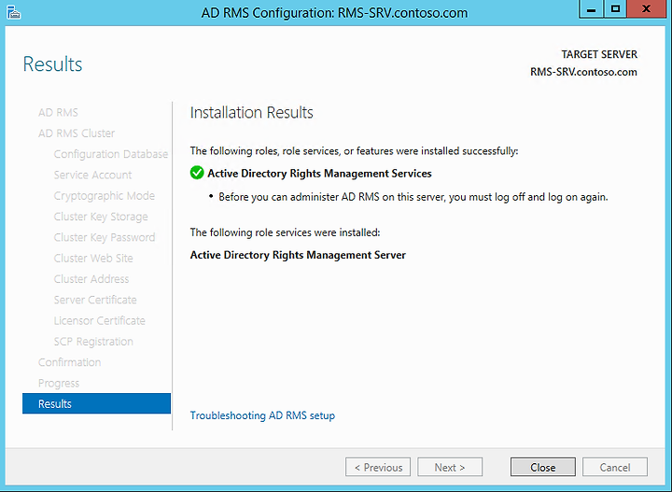Viewport: 672px width, 492px height.
Task: Select Configuration Database in the wizard steps
Action: pos(110,154)
